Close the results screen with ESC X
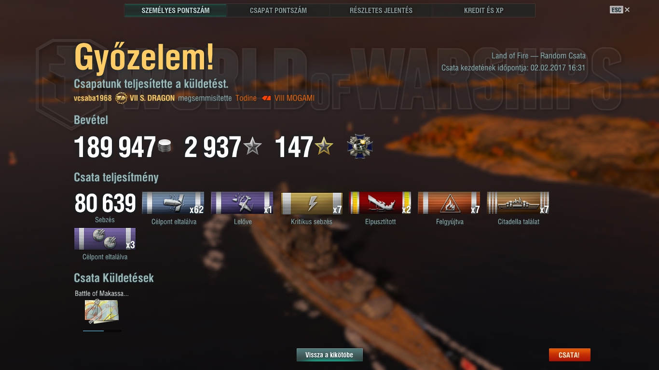This screenshot has height=370, width=659. pos(620,10)
